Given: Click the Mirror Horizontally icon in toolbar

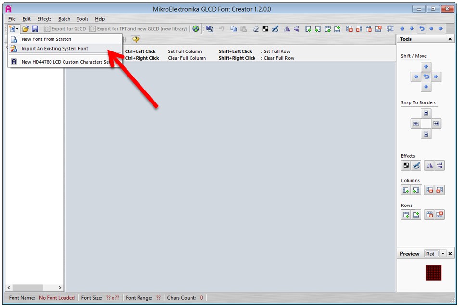Looking at the screenshot, I should 287,29.
